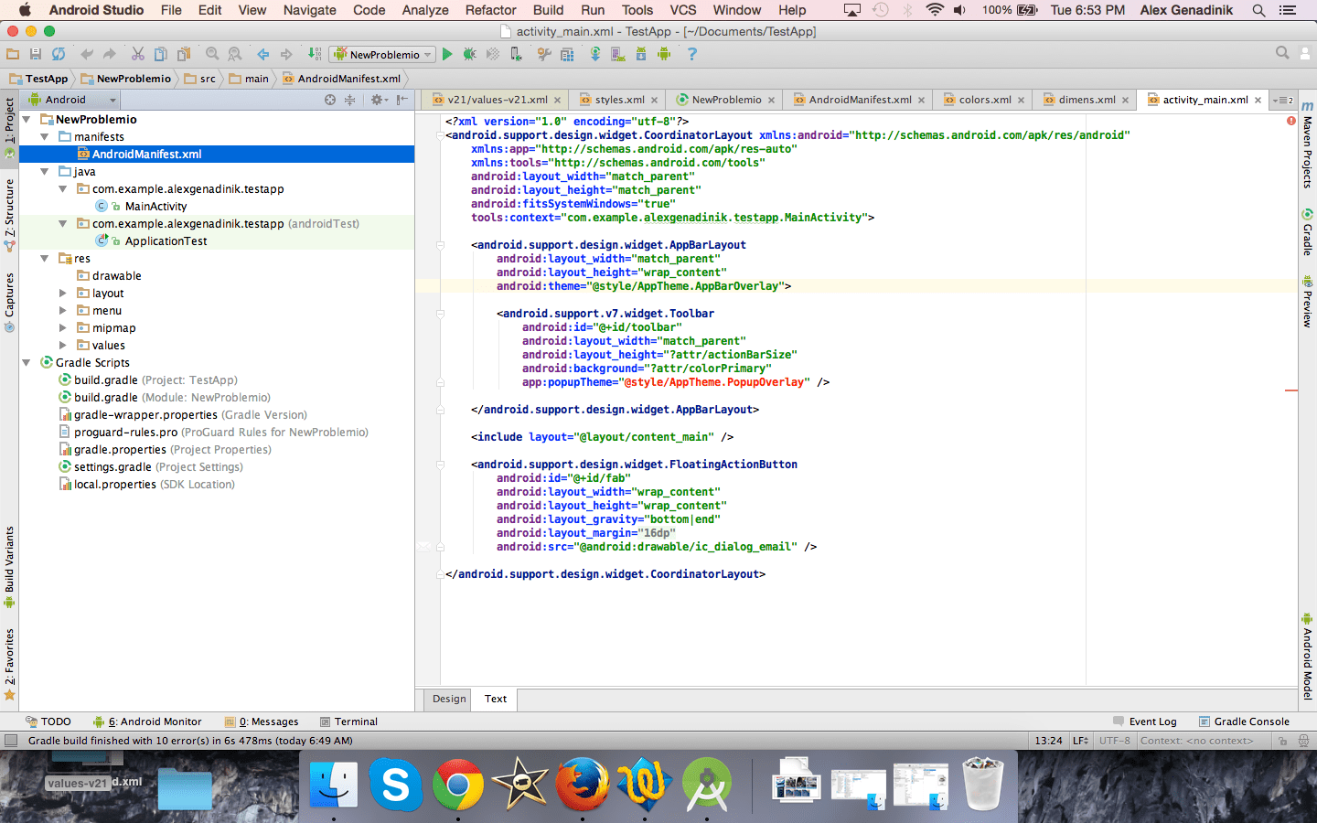The width and height of the screenshot is (1317, 823).
Task: Select MainActivity in the project tree
Action: coord(155,207)
